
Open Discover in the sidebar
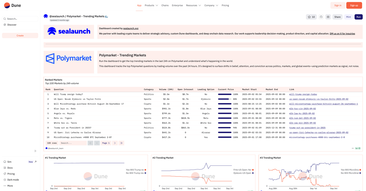tap(12, 25)
